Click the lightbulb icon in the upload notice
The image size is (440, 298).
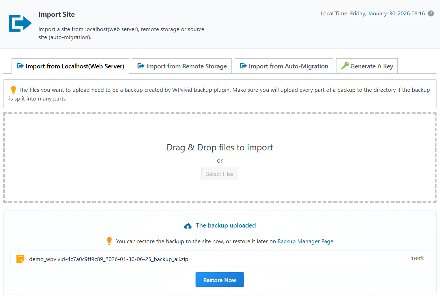(x=13, y=90)
